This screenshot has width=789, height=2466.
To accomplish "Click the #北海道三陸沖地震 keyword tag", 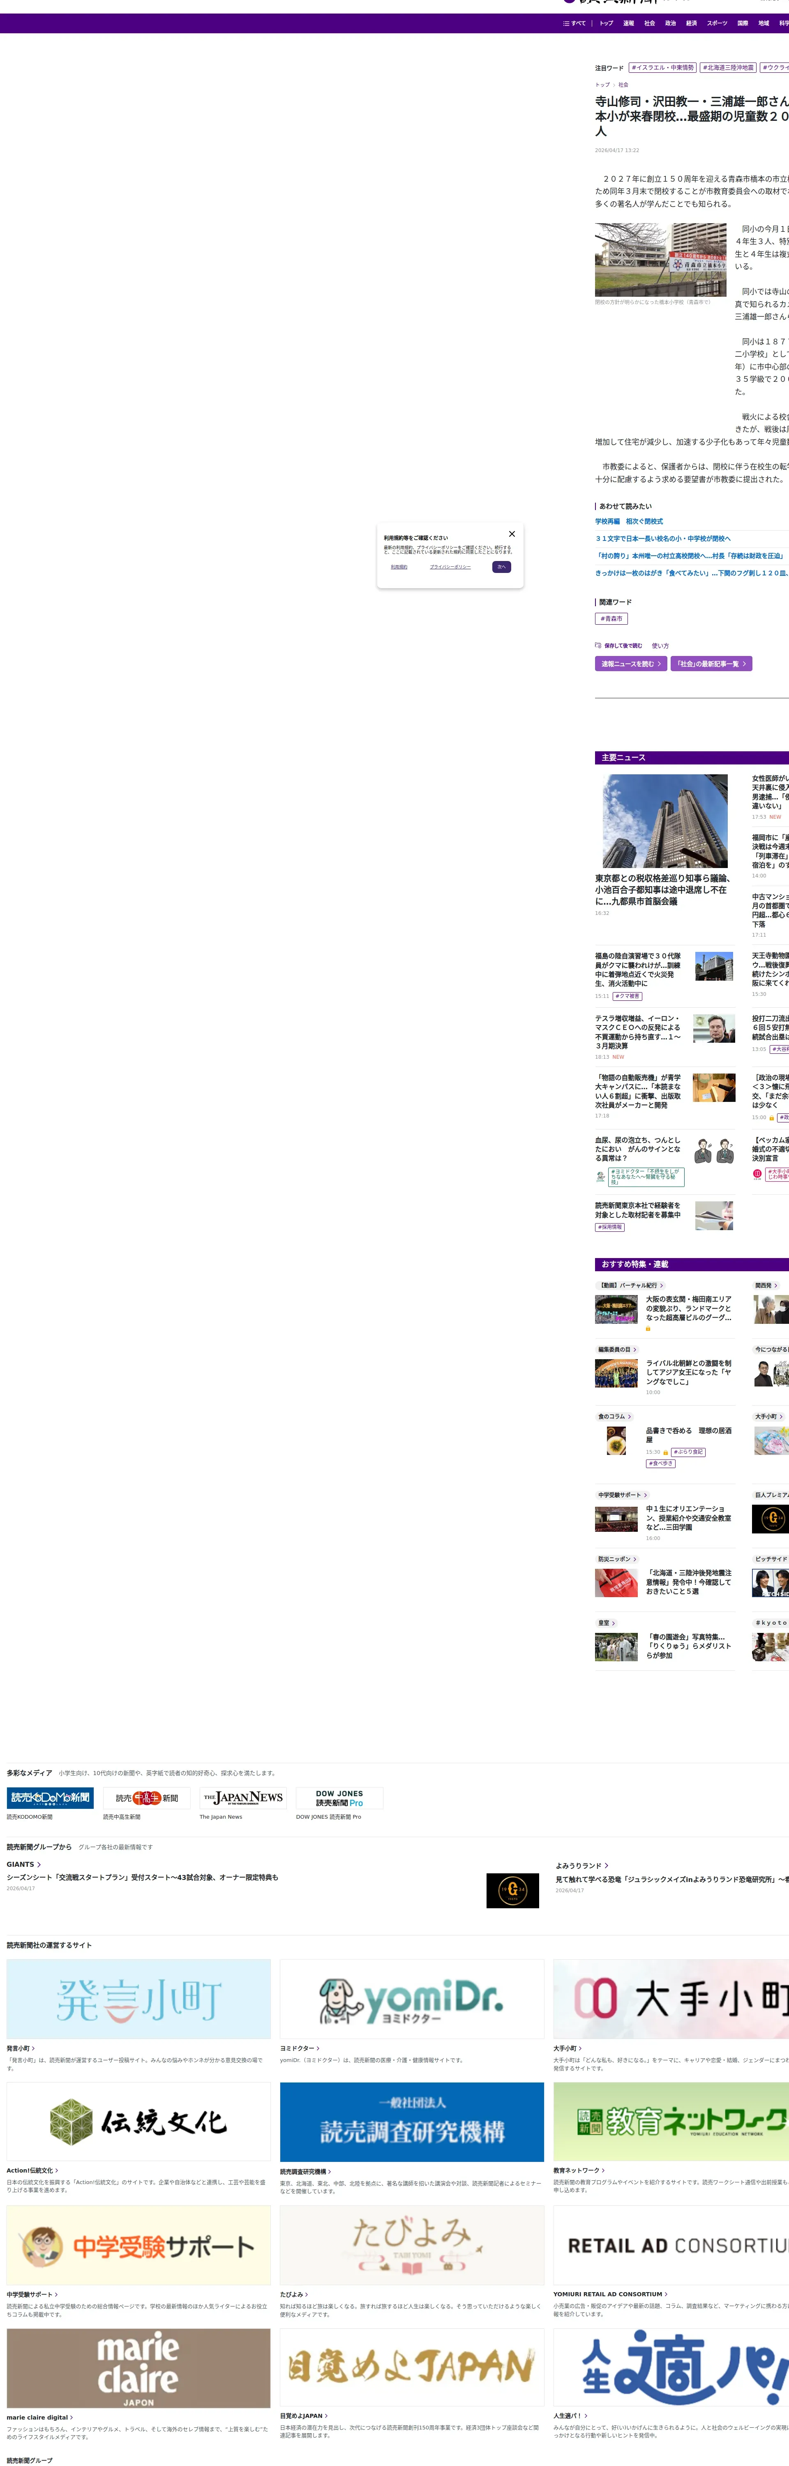I will click(x=729, y=68).
